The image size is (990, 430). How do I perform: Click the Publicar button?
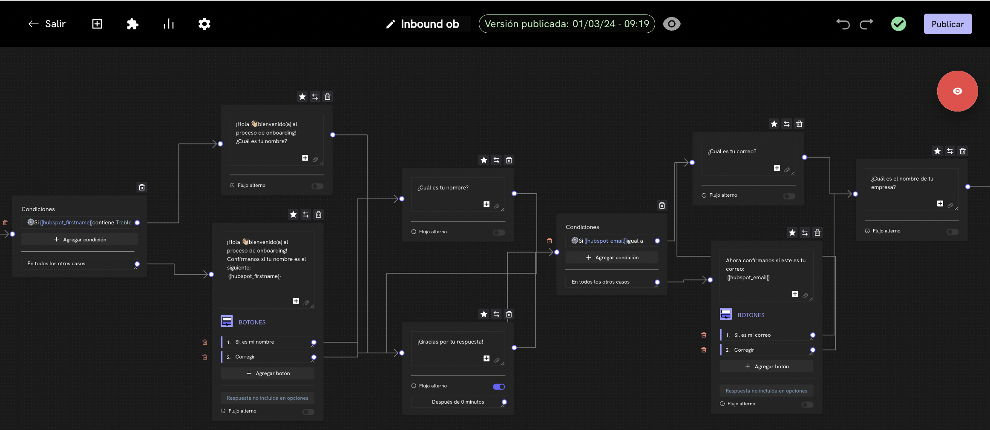[x=948, y=24]
